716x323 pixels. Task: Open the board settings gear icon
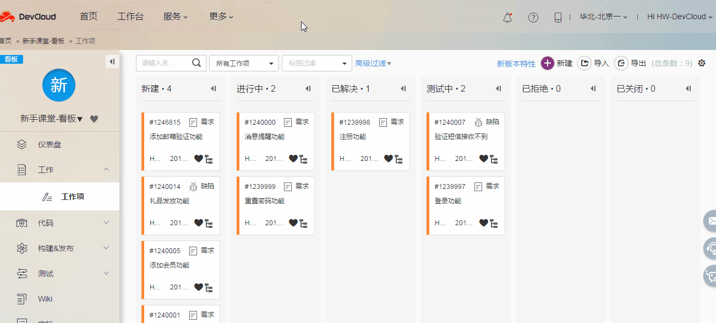coord(701,63)
